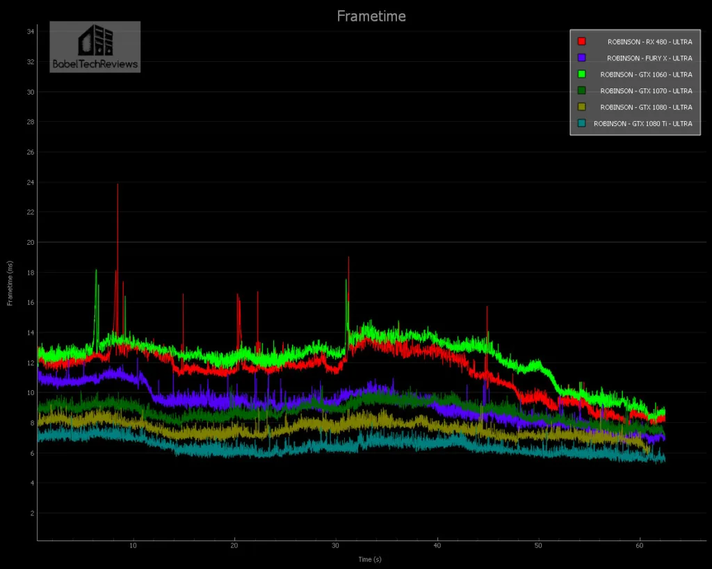Click the ROBINSON - GTX 1060 - ULTRA label
The height and width of the screenshot is (569, 712).
647,74
